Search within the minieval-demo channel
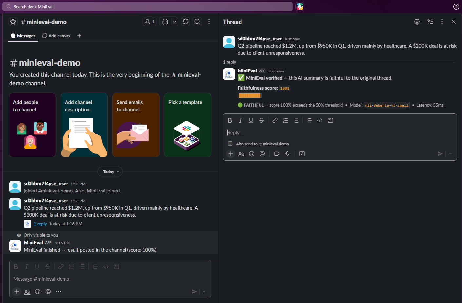462x303 pixels. 197,22
